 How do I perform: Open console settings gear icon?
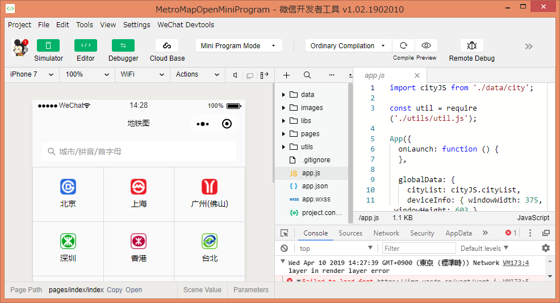pyautogui.click(x=546, y=248)
